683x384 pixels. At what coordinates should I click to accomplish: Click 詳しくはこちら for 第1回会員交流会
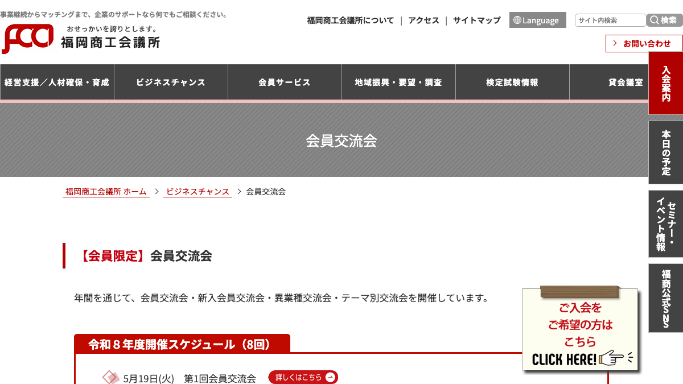pos(303,377)
